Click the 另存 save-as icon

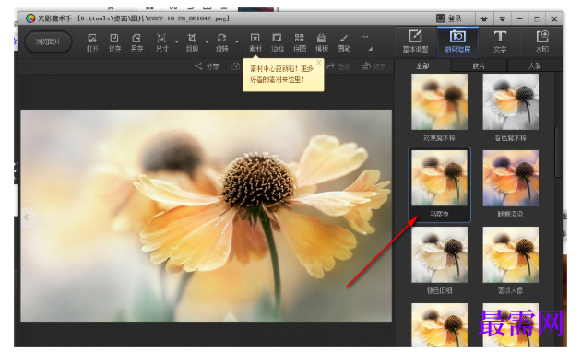pyautogui.click(x=136, y=42)
